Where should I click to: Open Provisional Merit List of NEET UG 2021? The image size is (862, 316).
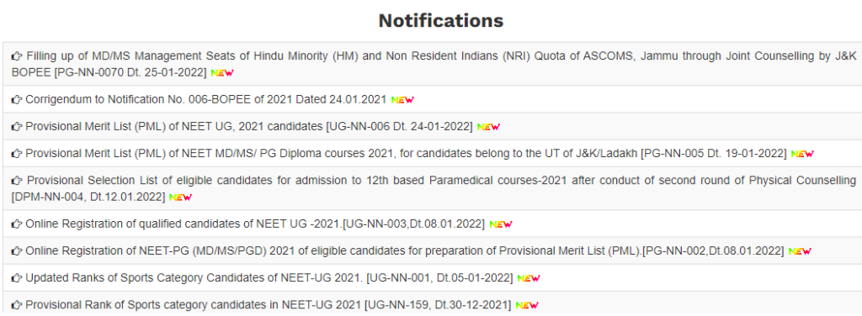[249, 127]
